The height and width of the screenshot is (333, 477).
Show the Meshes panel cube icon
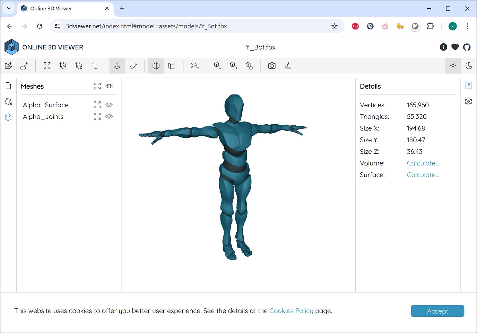pos(8,117)
